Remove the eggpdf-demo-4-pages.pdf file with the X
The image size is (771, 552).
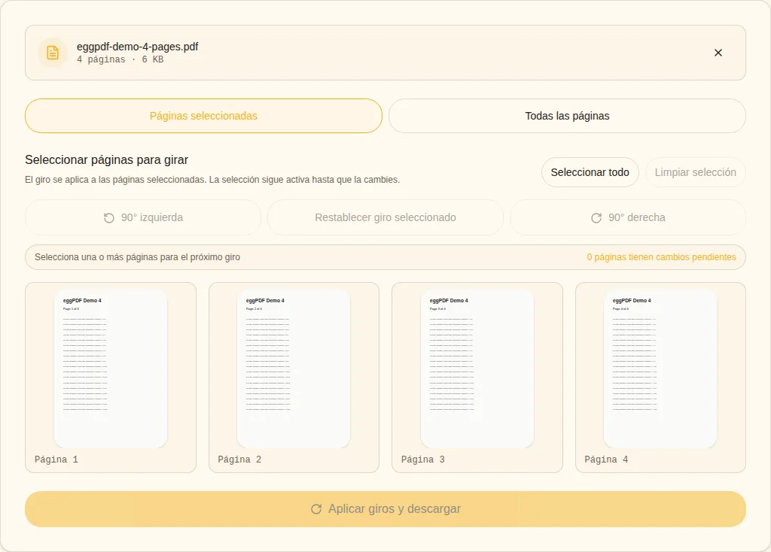point(718,53)
